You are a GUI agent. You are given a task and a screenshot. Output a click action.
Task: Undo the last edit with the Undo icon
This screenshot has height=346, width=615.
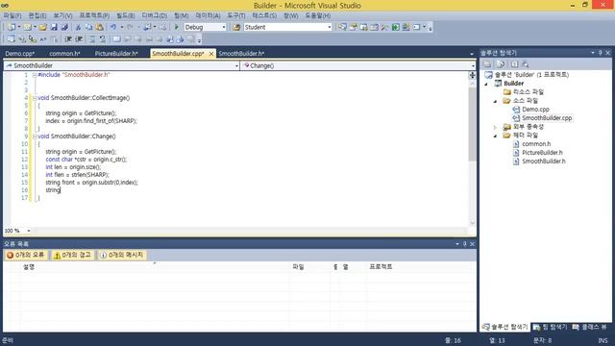(113, 27)
